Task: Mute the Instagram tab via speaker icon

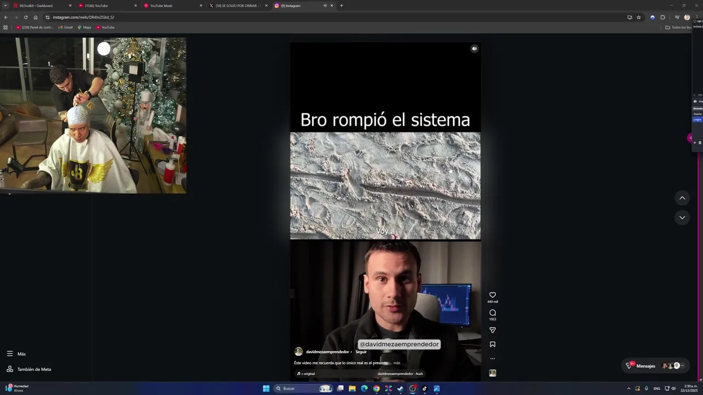Action: click(325, 5)
